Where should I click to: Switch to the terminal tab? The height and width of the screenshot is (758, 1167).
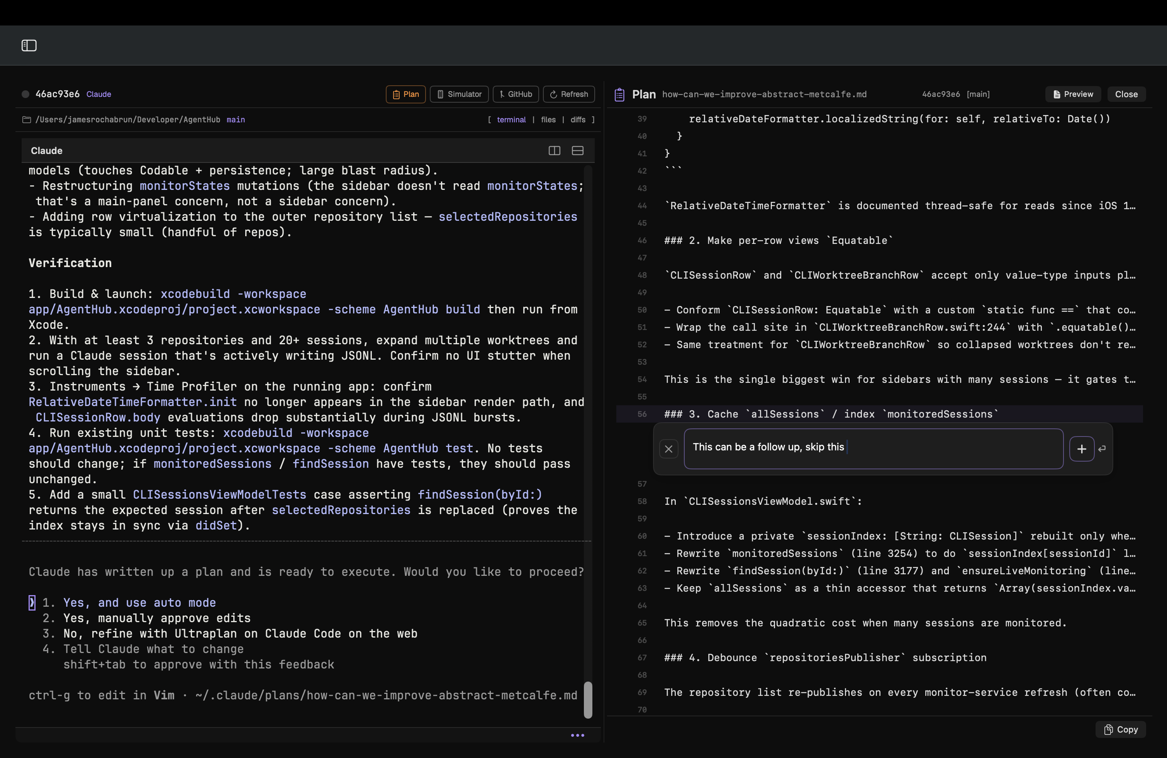pos(511,120)
